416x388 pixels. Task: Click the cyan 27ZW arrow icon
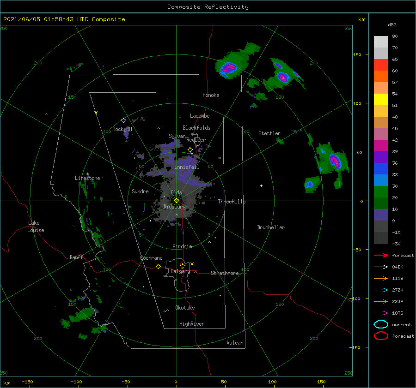tap(381, 290)
